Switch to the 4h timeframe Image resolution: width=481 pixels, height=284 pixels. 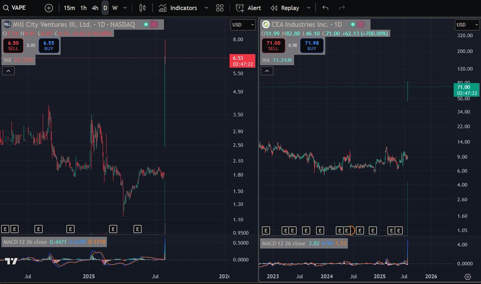[x=95, y=8]
